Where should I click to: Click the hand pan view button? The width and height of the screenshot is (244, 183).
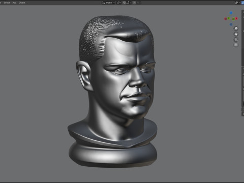pyautogui.click(x=236, y=34)
